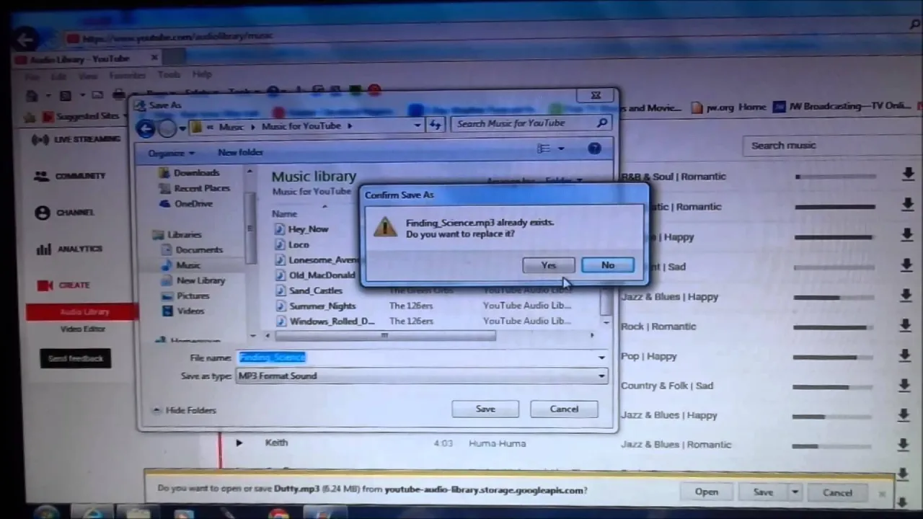Confirm replacing Finding_Science.mp3 with Yes

[548, 265]
